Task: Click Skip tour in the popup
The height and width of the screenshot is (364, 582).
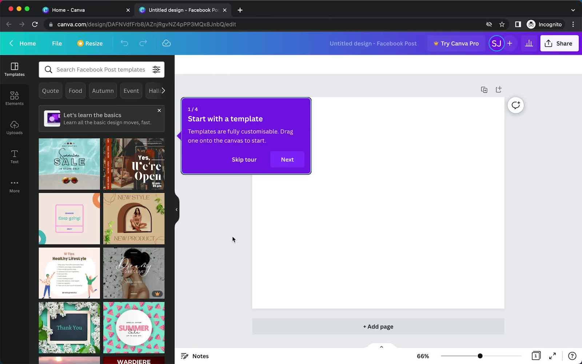Action: [x=244, y=159]
